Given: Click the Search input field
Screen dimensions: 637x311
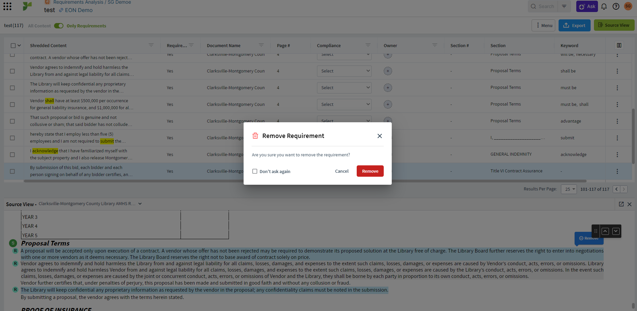Looking at the screenshot, I should click(543, 6).
